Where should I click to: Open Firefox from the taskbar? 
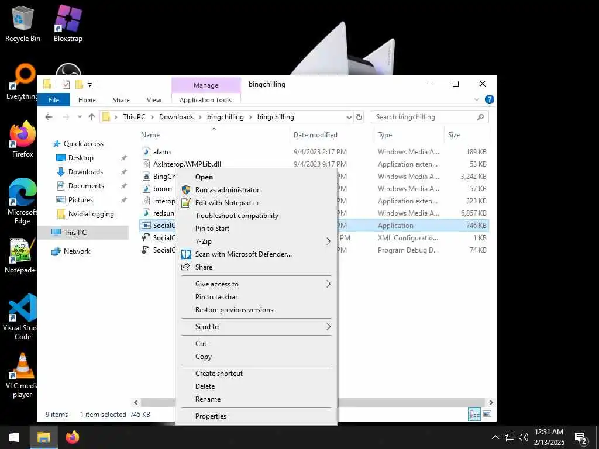click(x=72, y=437)
